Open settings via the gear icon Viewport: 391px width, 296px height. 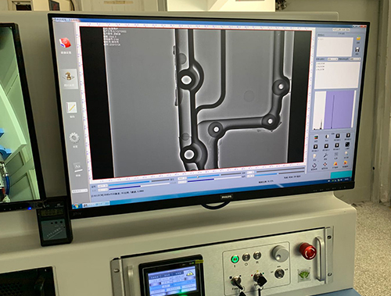(74, 137)
